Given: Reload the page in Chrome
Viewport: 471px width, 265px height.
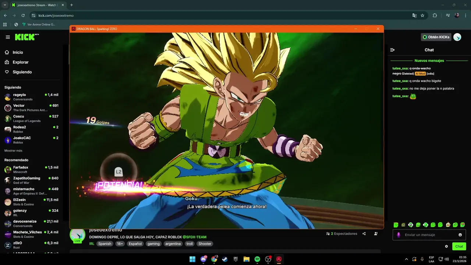Looking at the screenshot, I should (23, 15).
